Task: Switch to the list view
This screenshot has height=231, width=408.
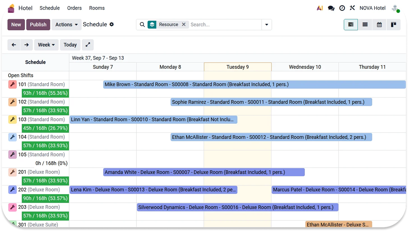Action: pos(365,25)
